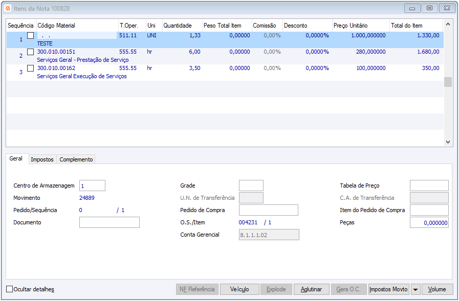This screenshot has width=459, height=301.
Task: Click the Comissão column header
Action: [267, 26]
